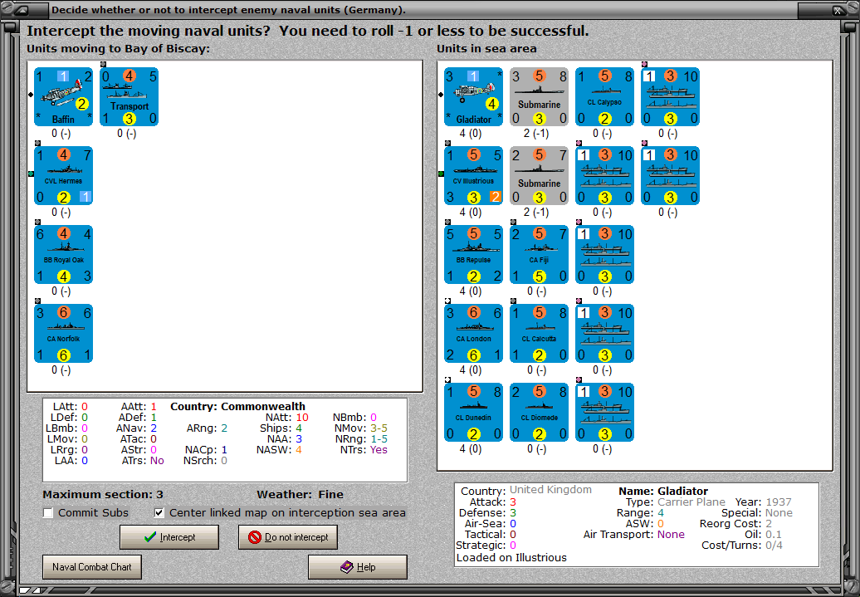Click the Units in sea area heading

tap(486, 48)
